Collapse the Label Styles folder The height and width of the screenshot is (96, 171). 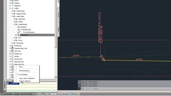12,16
